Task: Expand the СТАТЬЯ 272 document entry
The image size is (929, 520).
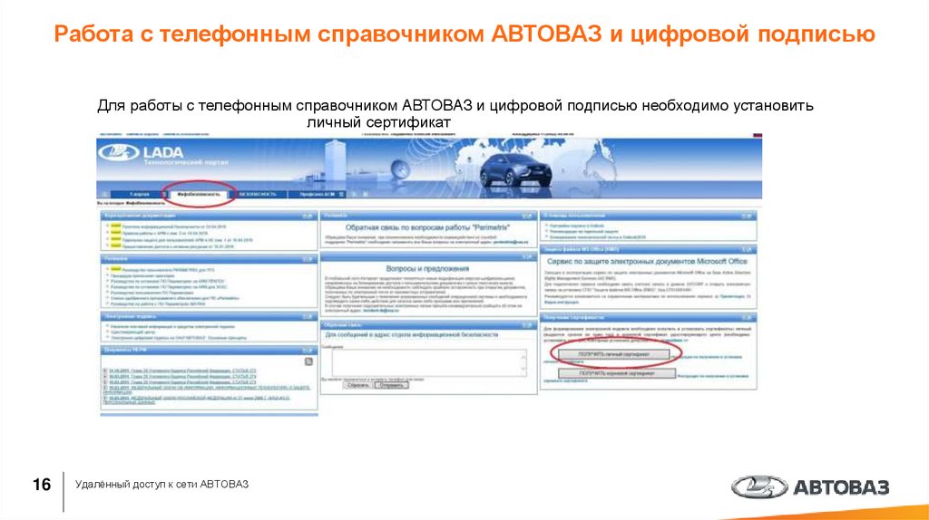Action: [105, 371]
